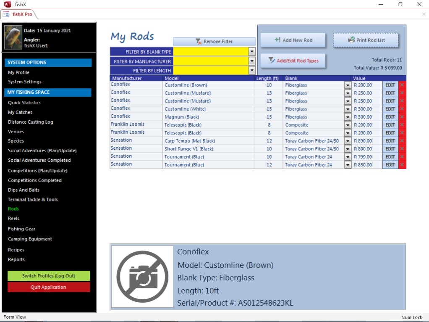Delete the Carp Tempo (Mat Black) rod row

click(x=402, y=141)
